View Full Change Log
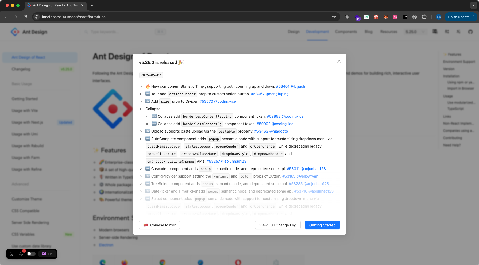The height and width of the screenshot is (265, 479). (x=278, y=225)
